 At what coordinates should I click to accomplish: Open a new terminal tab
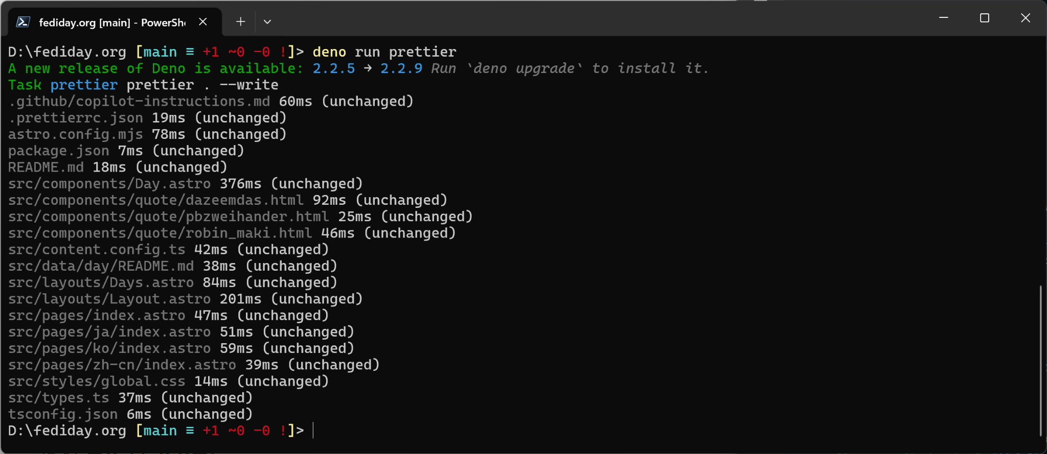point(240,22)
